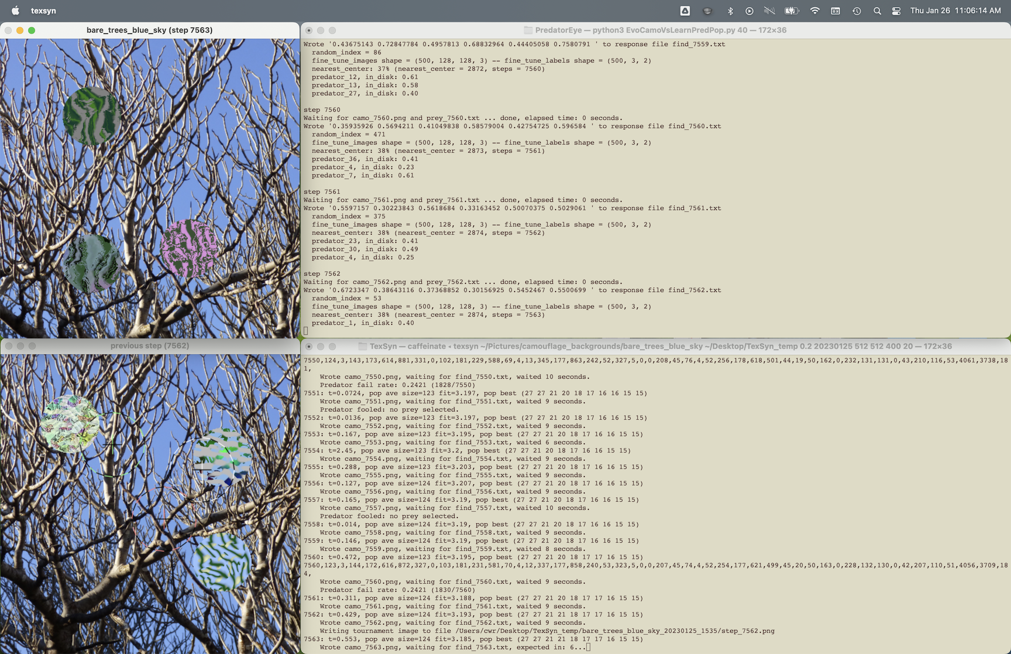1011x654 pixels.
Task: Click the green squiggle-patterned disk in previous step image
Action: point(222,562)
